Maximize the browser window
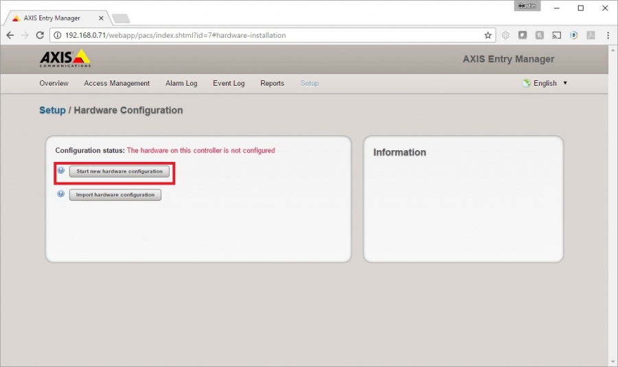 point(580,8)
